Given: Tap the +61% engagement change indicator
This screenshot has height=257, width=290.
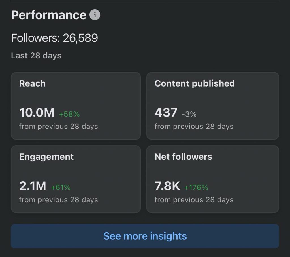Looking at the screenshot, I should click(61, 188).
